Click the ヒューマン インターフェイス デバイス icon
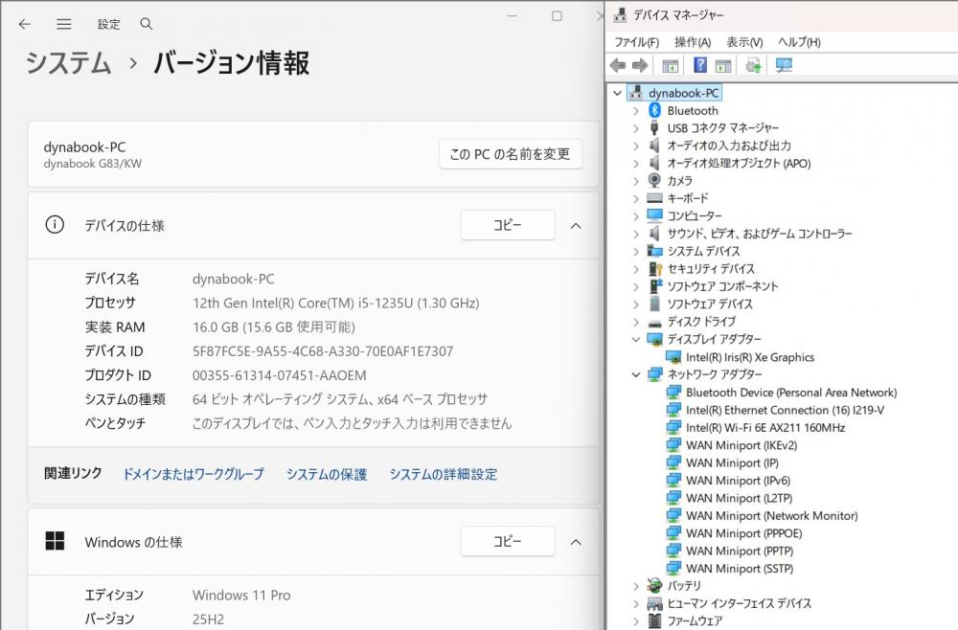This screenshot has height=630, width=958. (654, 604)
